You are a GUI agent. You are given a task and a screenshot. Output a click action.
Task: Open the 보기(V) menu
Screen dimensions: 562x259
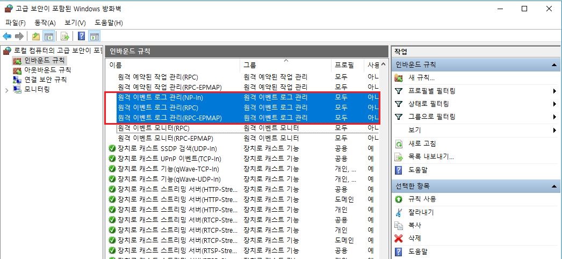(75, 23)
